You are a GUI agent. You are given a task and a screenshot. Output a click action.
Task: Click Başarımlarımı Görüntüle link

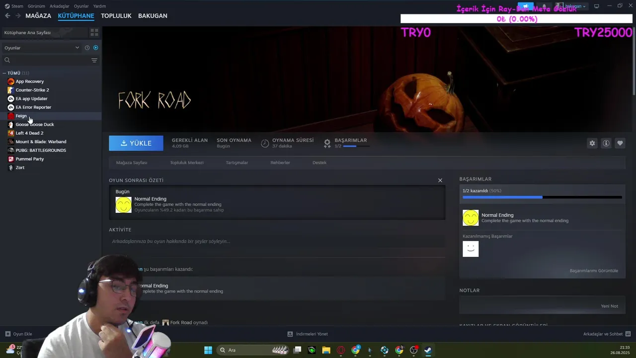(x=594, y=271)
